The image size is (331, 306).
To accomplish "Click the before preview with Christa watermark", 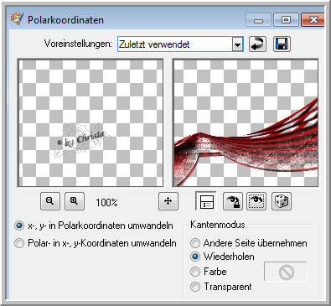I will coord(91,123).
